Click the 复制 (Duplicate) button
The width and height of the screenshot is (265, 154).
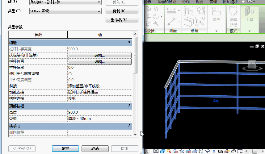tap(122, 11)
